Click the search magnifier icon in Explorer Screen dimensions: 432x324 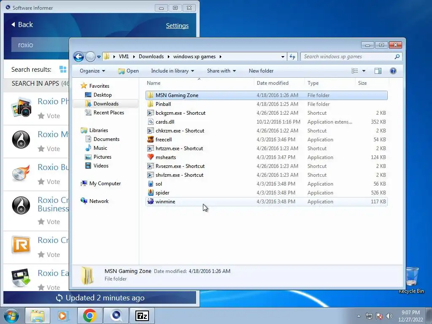[397, 57]
